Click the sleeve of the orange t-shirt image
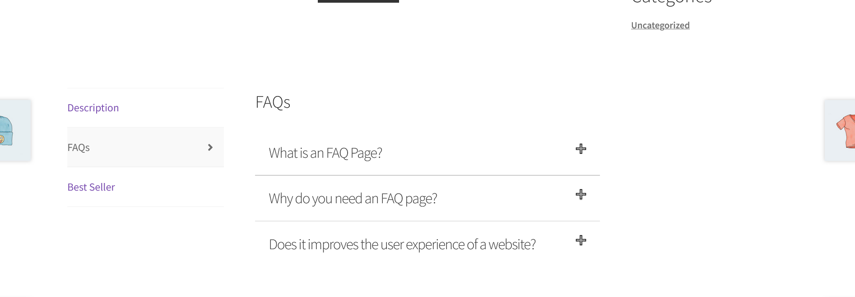The image size is (855, 297). tap(841, 124)
